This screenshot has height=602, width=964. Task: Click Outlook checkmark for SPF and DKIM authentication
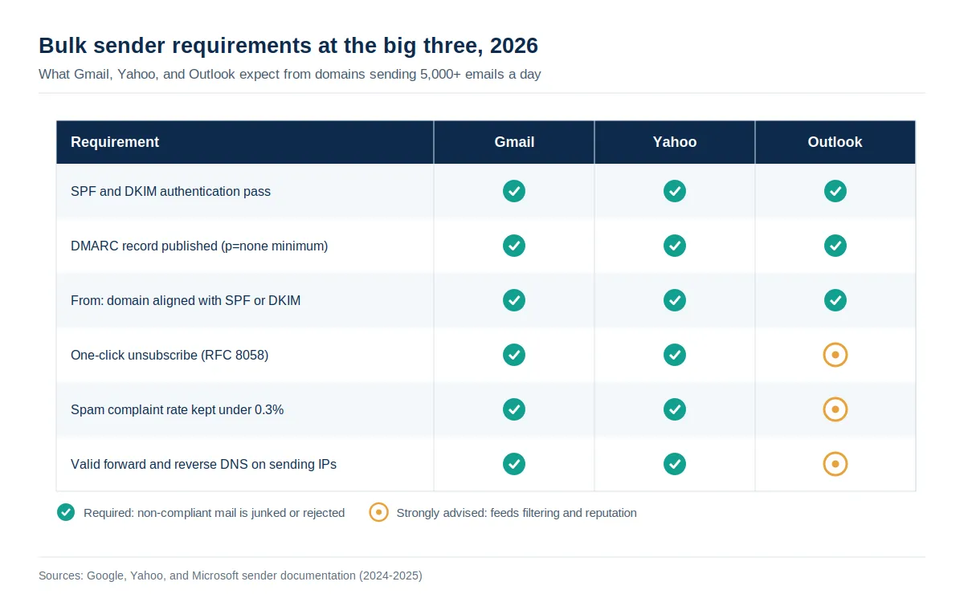(x=835, y=191)
